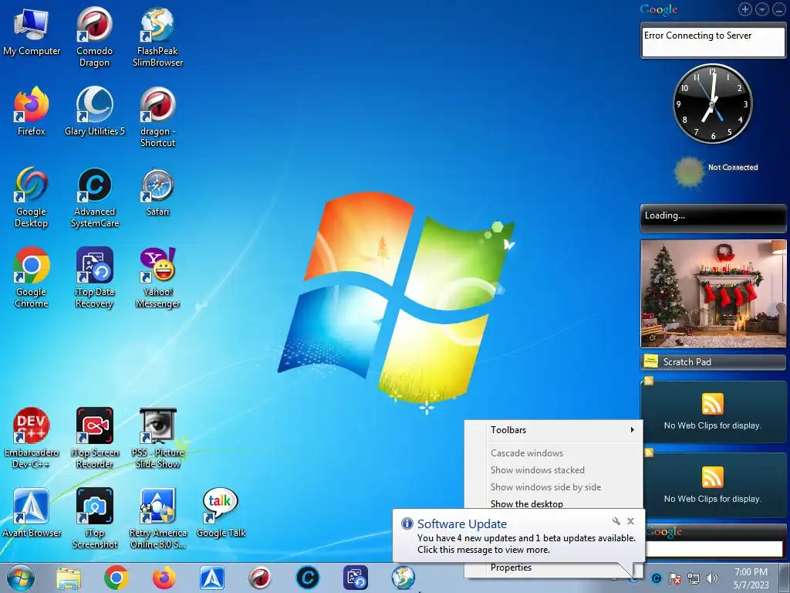The image size is (790, 593).
Task: Click the Error Connecting to Server gadget
Action: pyautogui.click(x=713, y=39)
